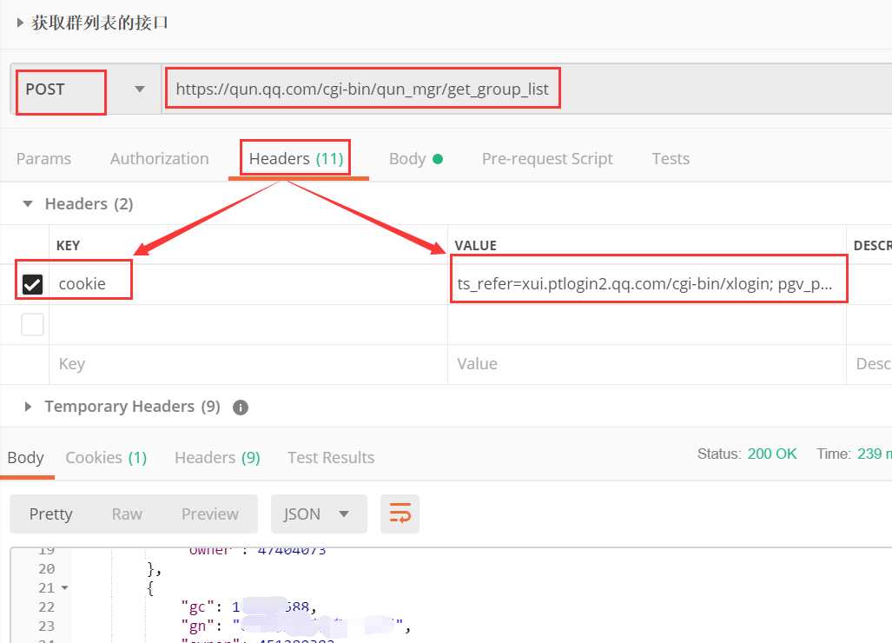892x643 pixels.
Task: Collapse the JSON object at line 21
Action: tap(65, 587)
